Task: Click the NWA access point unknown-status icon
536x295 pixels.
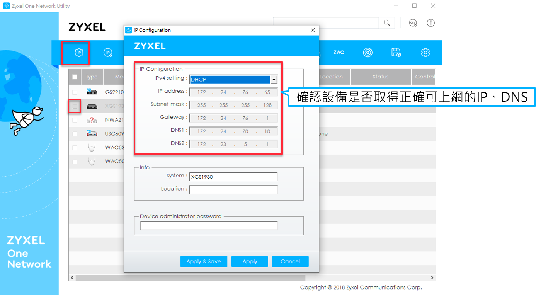Action: (x=92, y=120)
